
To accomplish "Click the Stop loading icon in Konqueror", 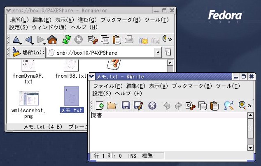I will 79,40.
